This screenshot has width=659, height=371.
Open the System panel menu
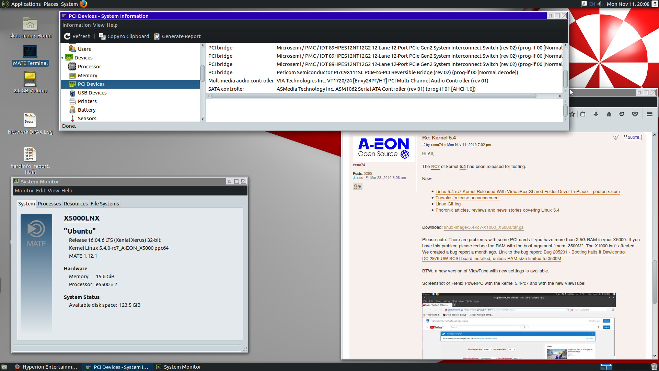click(x=69, y=4)
